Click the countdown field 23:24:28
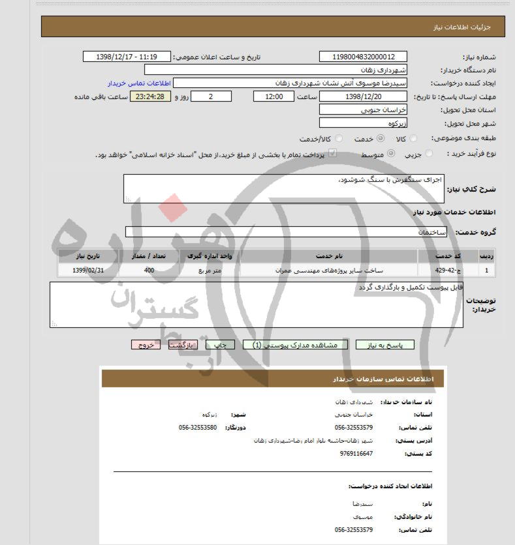 point(150,96)
